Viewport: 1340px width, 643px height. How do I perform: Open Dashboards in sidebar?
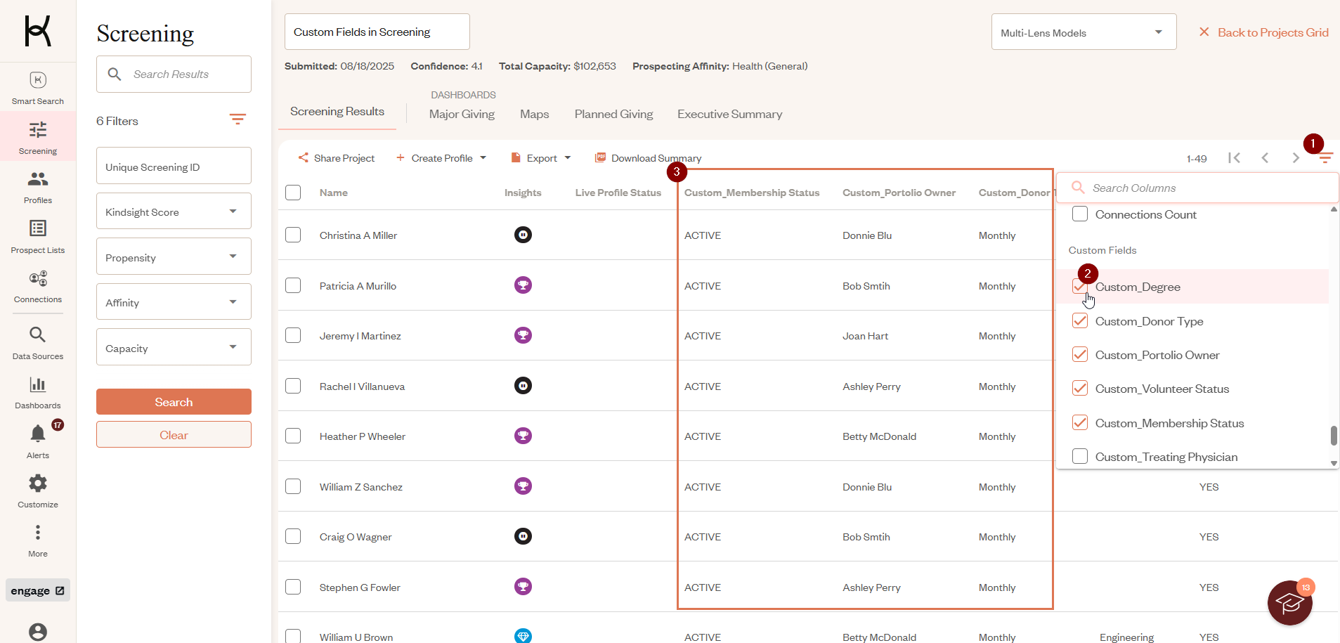38,392
